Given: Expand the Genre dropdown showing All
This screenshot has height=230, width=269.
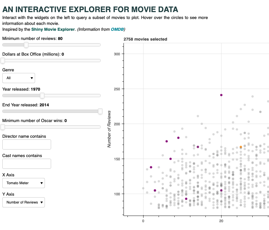Looking at the screenshot, I should pyautogui.click(x=19, y=78).
